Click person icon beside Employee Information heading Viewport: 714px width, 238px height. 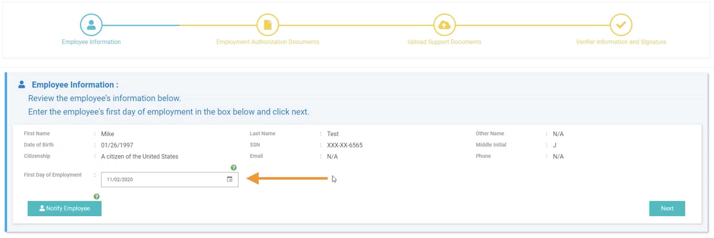click(x=22, y=84)
